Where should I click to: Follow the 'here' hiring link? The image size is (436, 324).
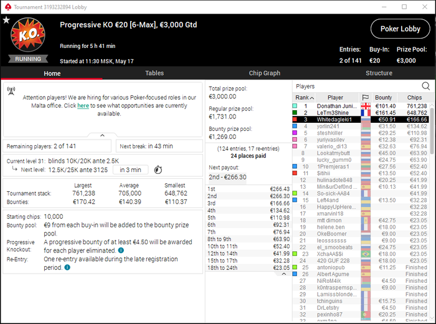83,106
